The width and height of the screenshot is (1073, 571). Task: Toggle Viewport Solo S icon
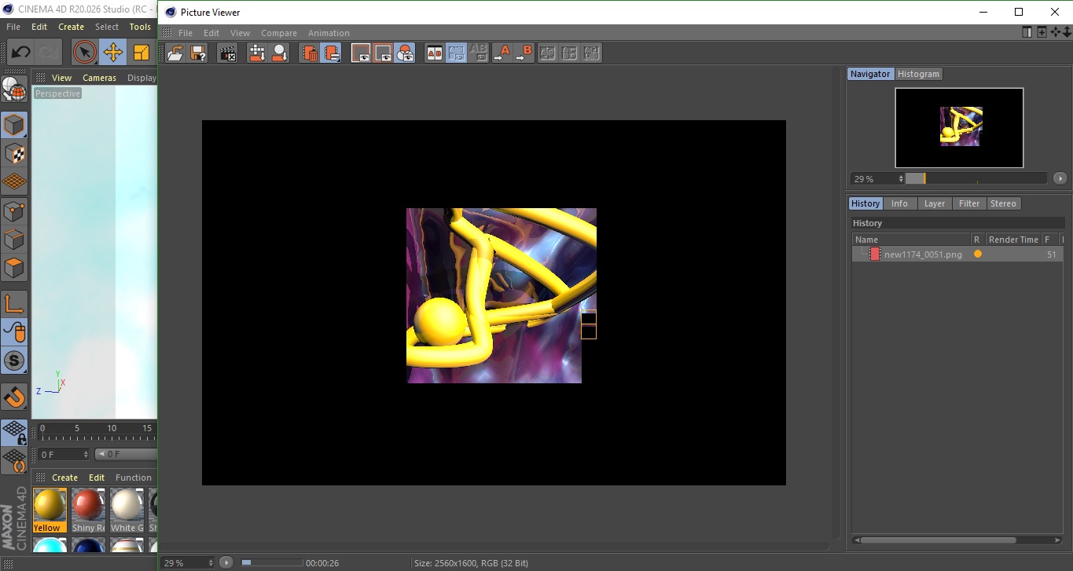[x=14, y=361]
